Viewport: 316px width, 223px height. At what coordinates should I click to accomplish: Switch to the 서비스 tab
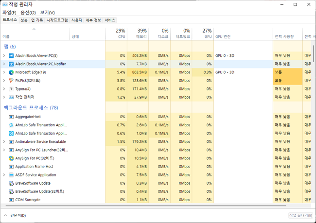coord(110,20)
